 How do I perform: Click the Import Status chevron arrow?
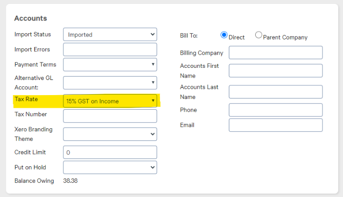pyautogui.click(x=153, y=34)
